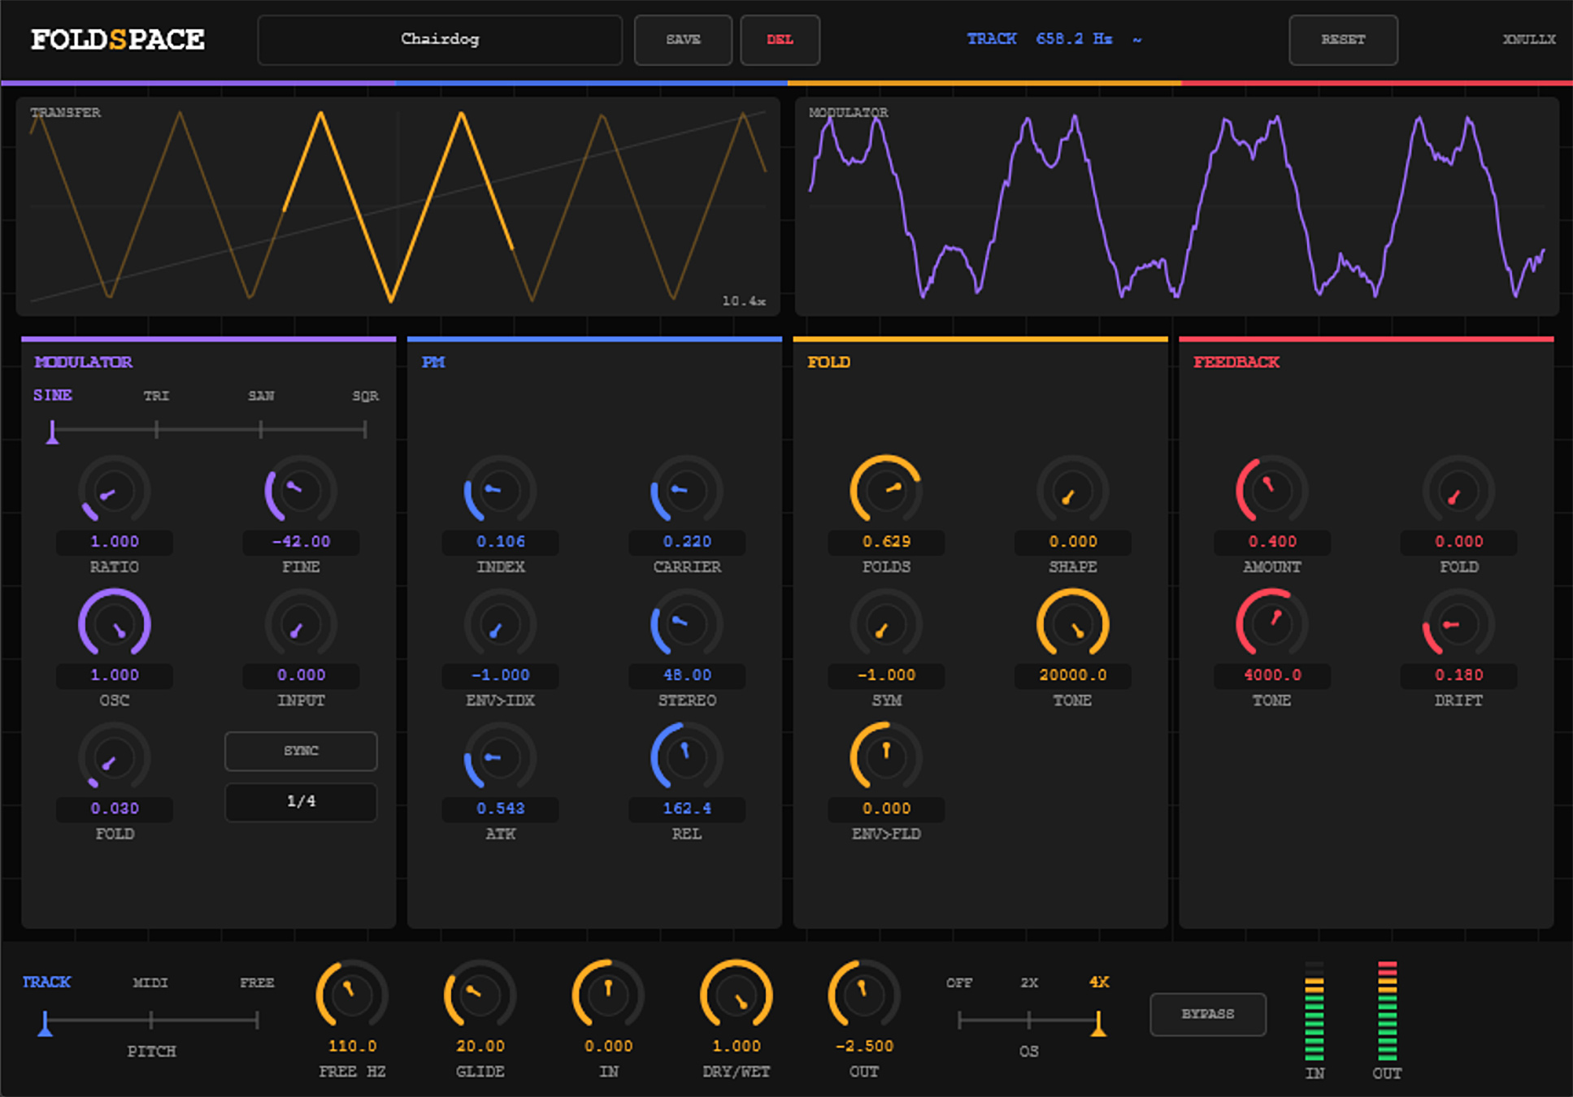Set oversampling to 4X
The image size is (1573, 1097).
1099,982
